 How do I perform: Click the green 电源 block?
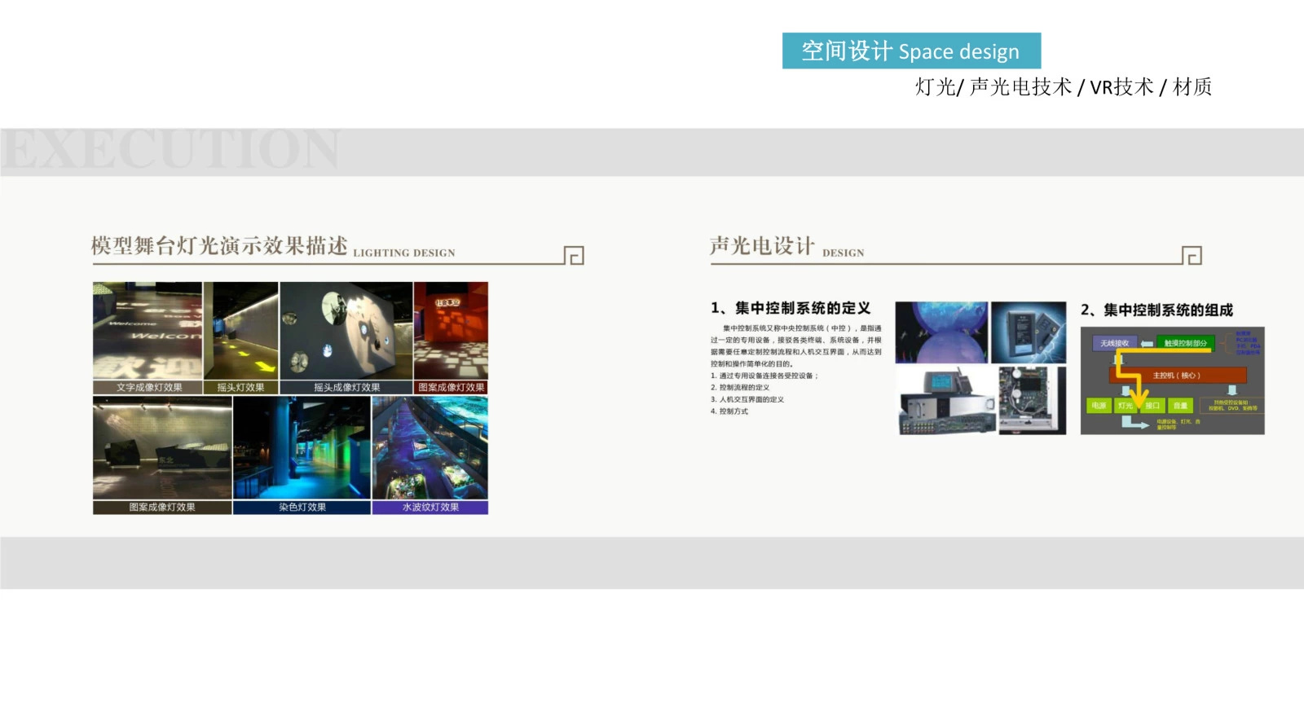click(x=1099, y=405)
